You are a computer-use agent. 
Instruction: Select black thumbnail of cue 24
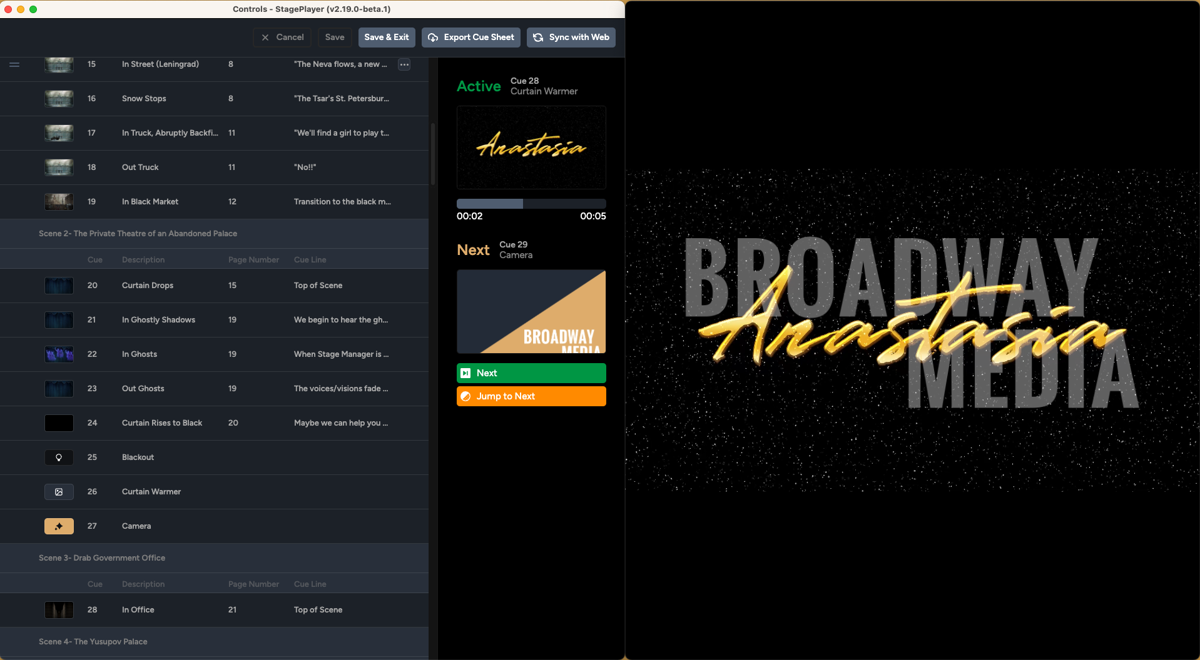59,423
